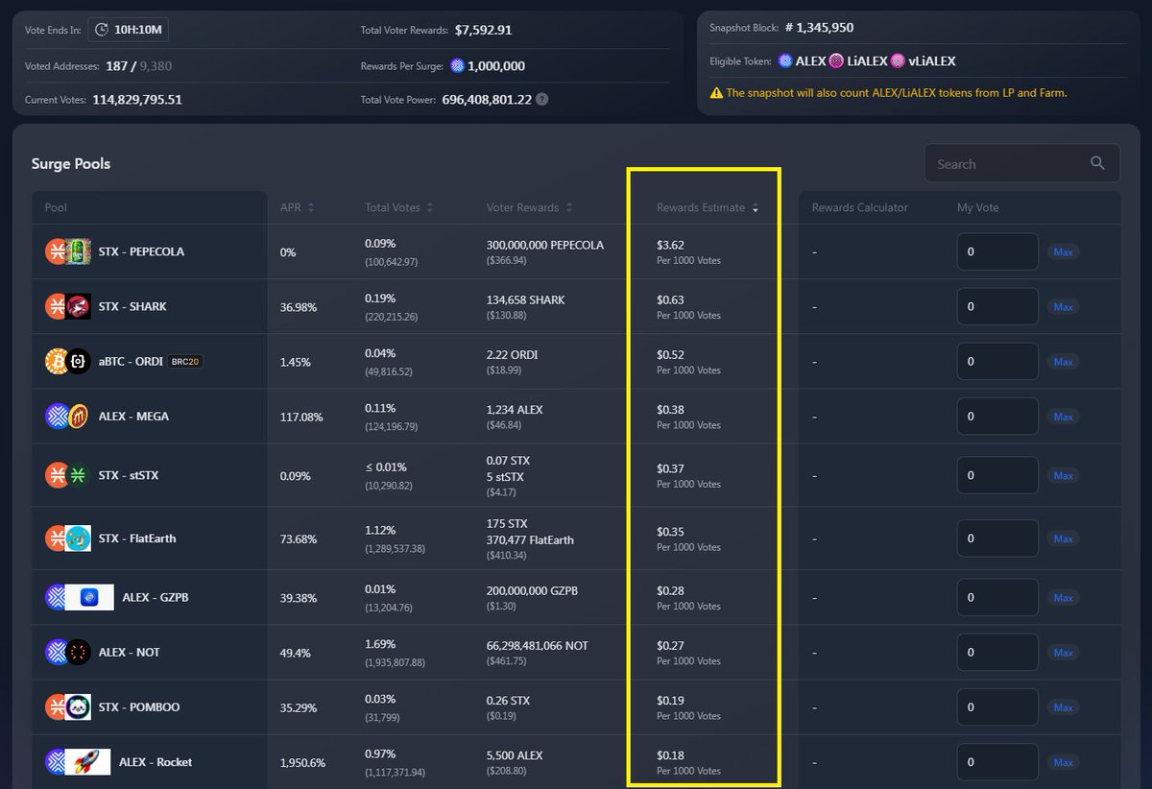Click the Total Vote Power help icon

[542, 100]
